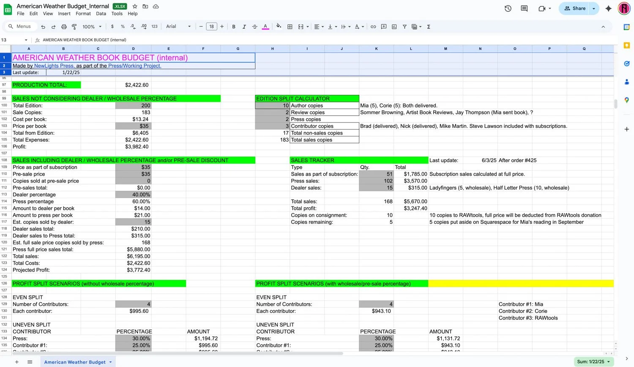Viewport: 634px width, 367px height.
Task: Toggle bold formatting on selected cell
Action: coord(234,27)
